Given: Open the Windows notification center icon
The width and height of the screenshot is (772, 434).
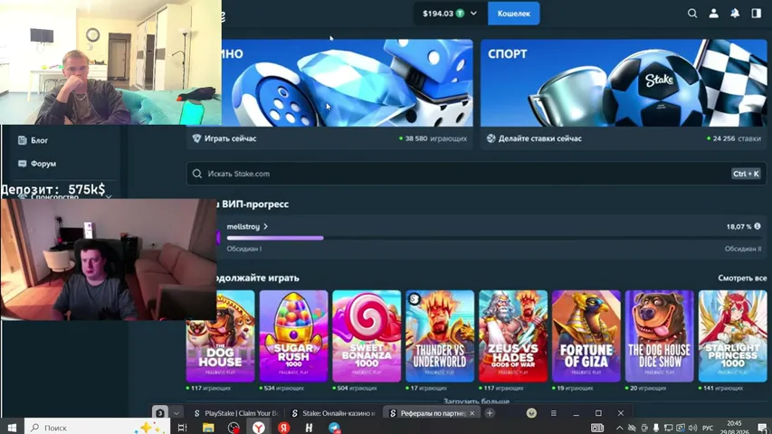Looking at the screenshot, I should pyautogui.click(x=762, y=428).
